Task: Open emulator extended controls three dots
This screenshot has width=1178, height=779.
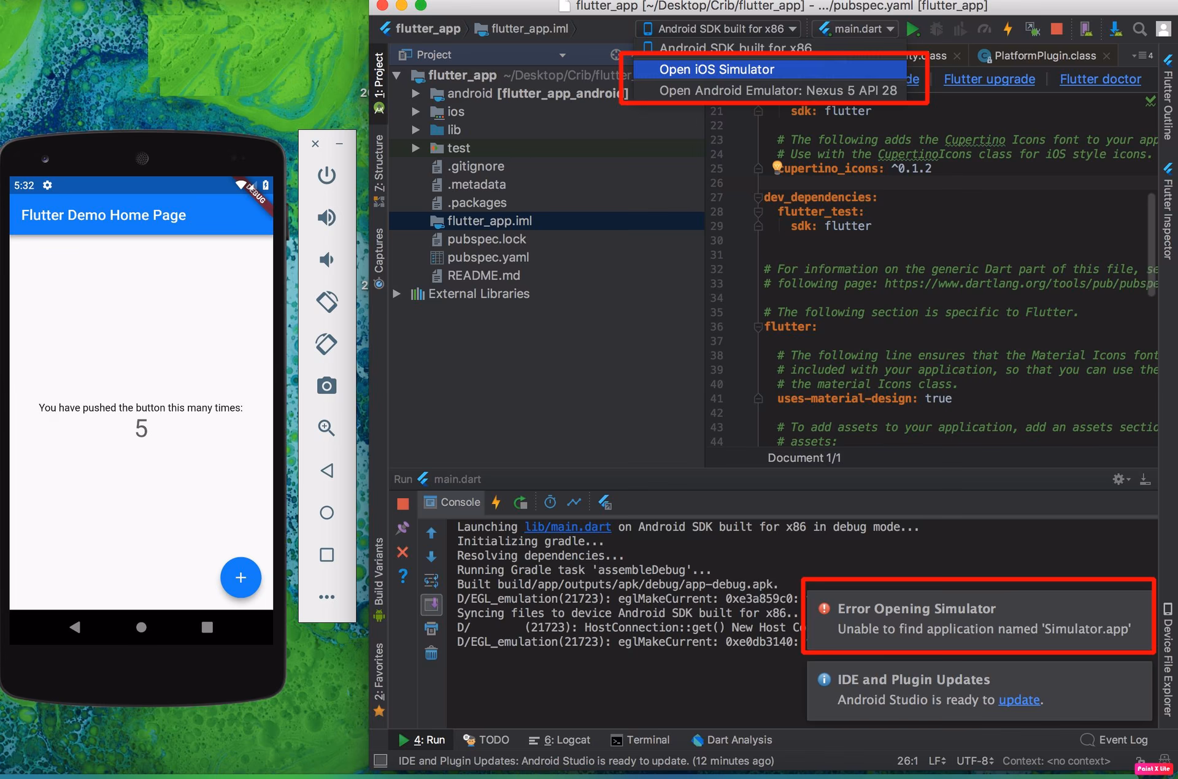Action: (x=326, y=597)
